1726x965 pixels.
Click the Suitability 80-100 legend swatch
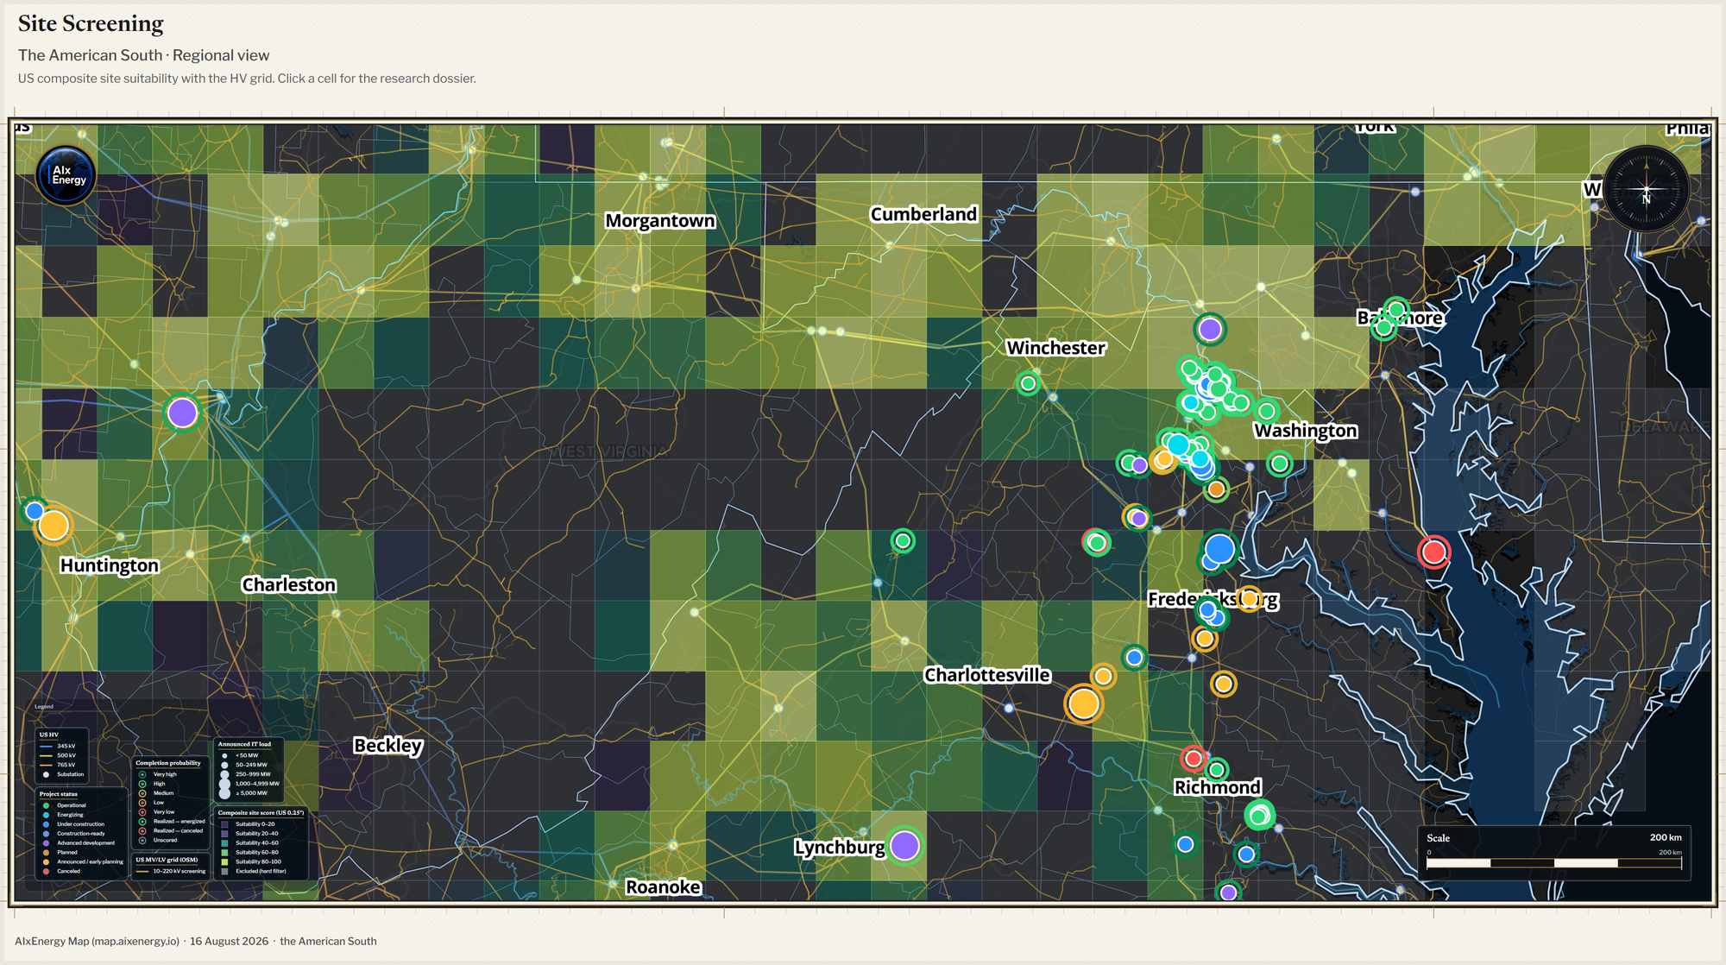click(x=224, y=861)
